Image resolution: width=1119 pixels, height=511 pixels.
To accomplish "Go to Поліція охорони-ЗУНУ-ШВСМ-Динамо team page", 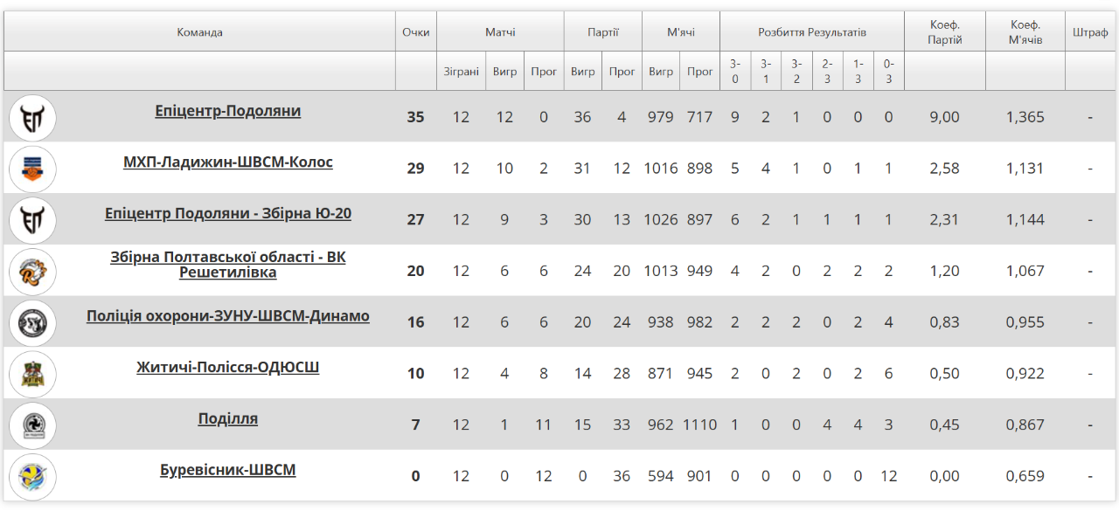I will point(227,316).
